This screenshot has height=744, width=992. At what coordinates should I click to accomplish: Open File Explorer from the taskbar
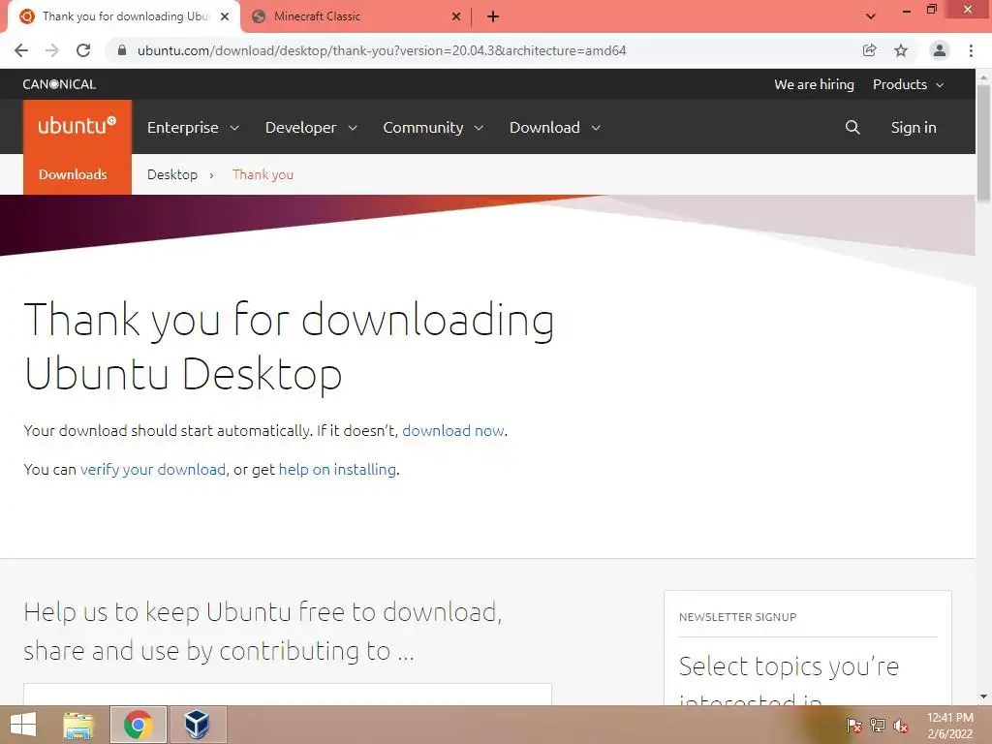coord(78,725)
